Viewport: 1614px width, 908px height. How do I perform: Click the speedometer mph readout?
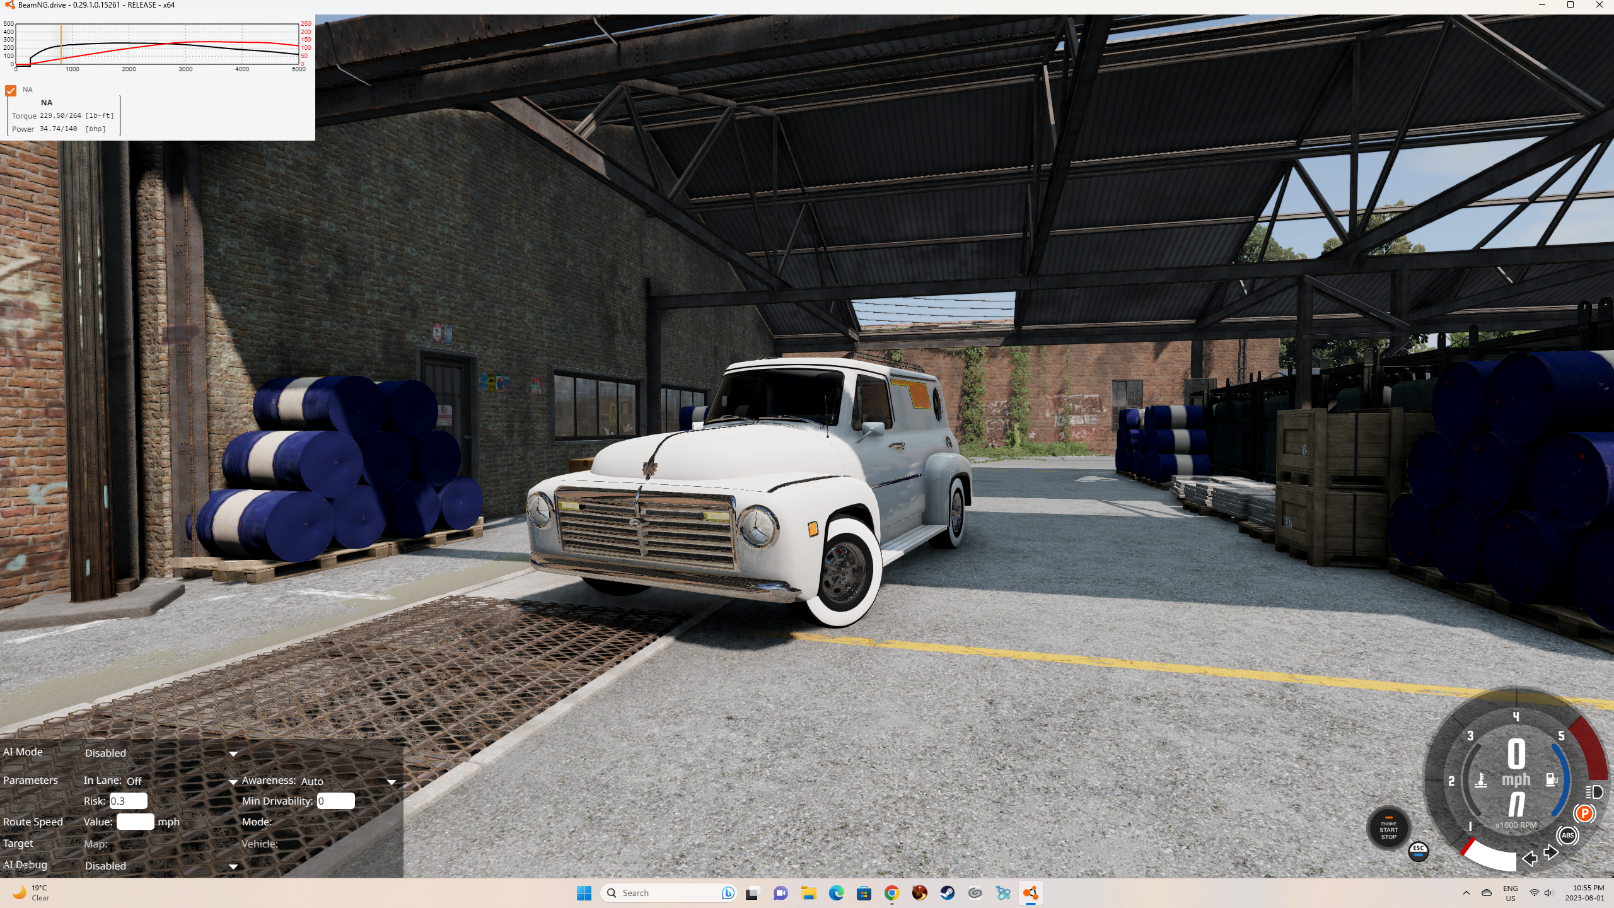1516,763
